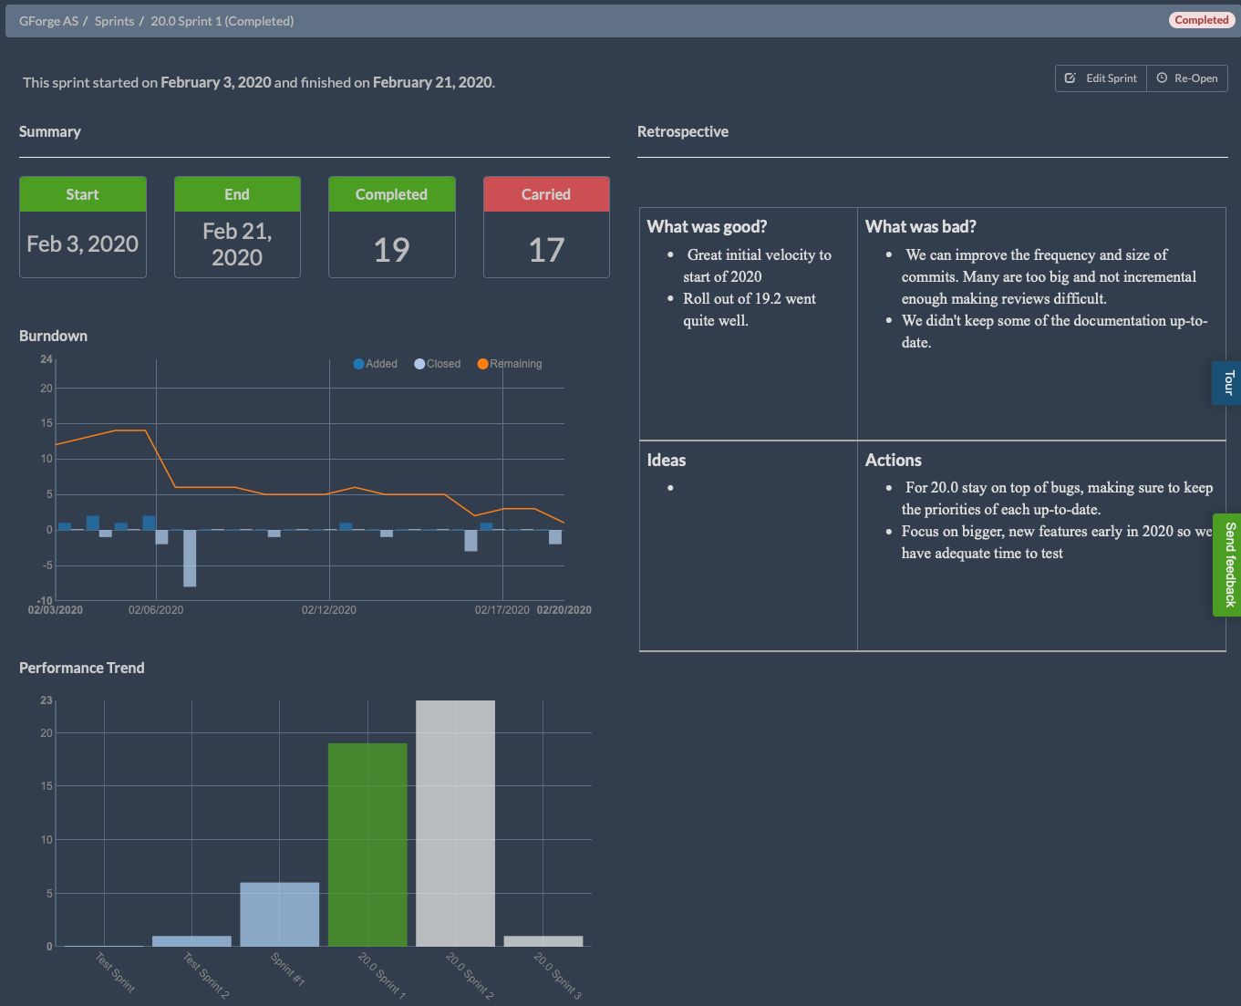The height and width of the screenshot is (1006, 1241).
Task: Go to Sprints breadcrumb link
Action: (x=114, y=21)
